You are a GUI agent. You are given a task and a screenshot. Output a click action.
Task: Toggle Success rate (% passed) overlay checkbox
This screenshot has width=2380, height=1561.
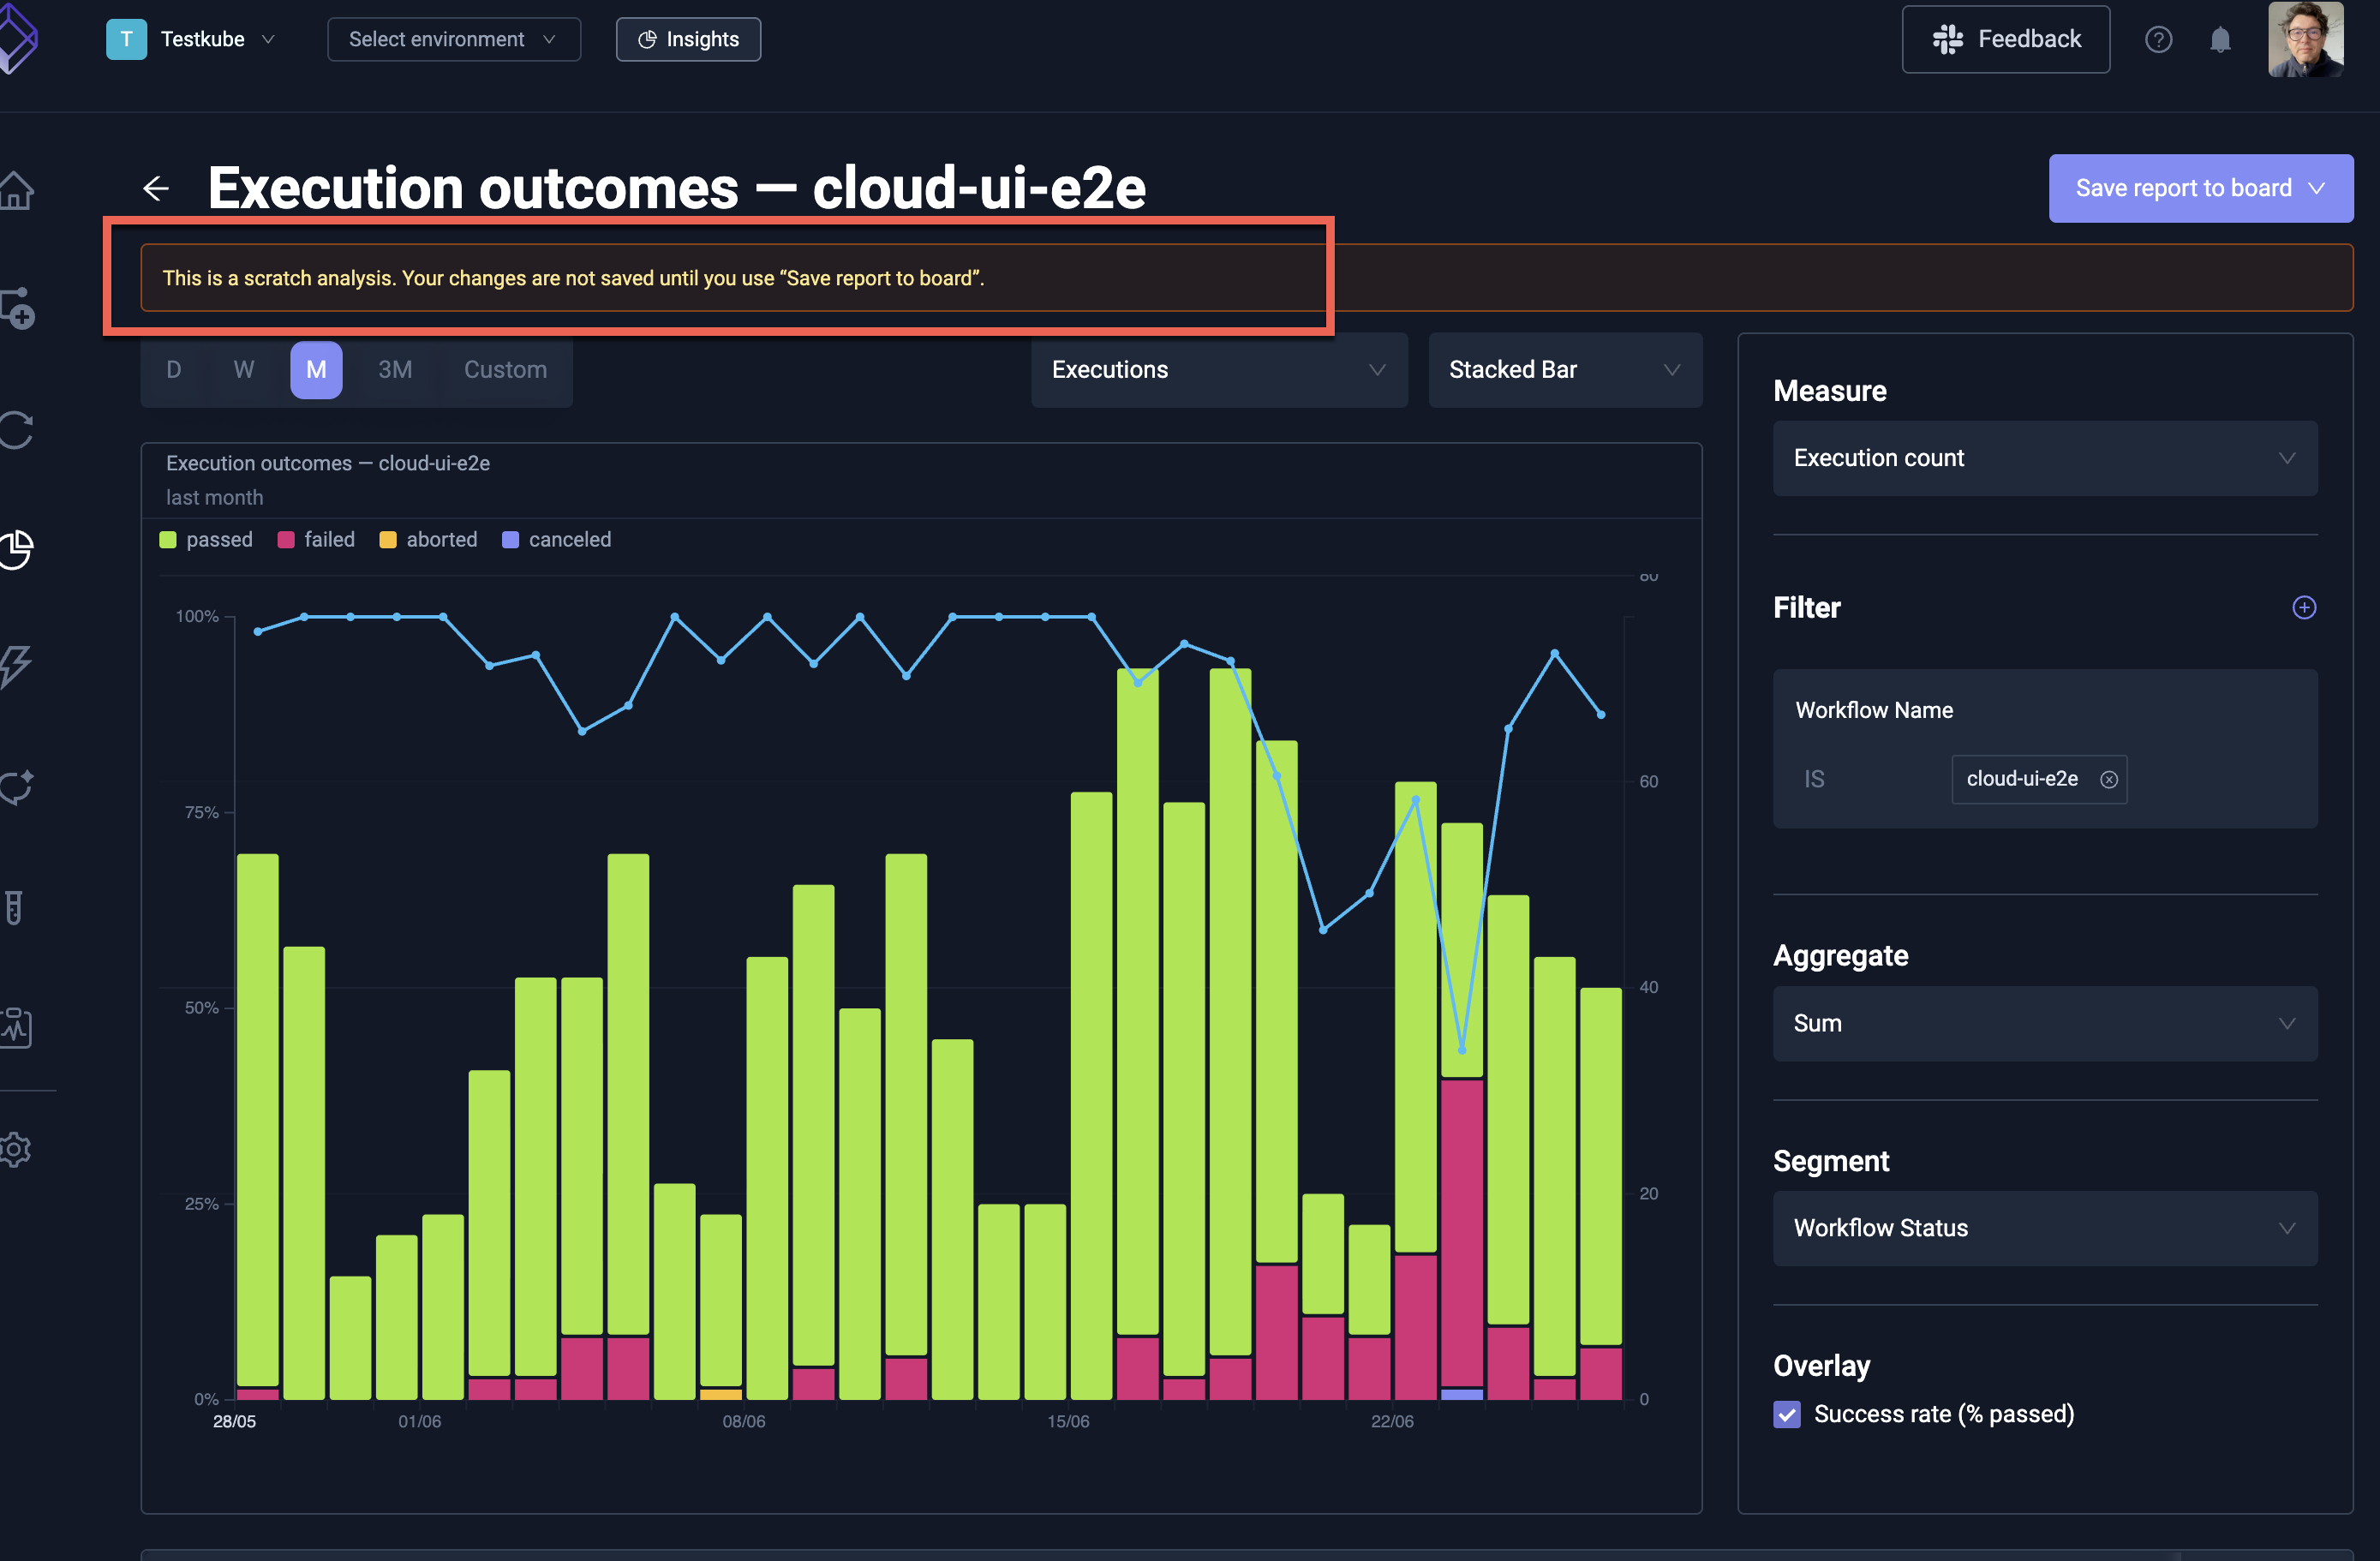tap(1787, 1414)
